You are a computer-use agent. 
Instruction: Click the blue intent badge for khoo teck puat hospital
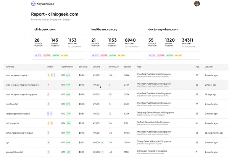(55, 75)
